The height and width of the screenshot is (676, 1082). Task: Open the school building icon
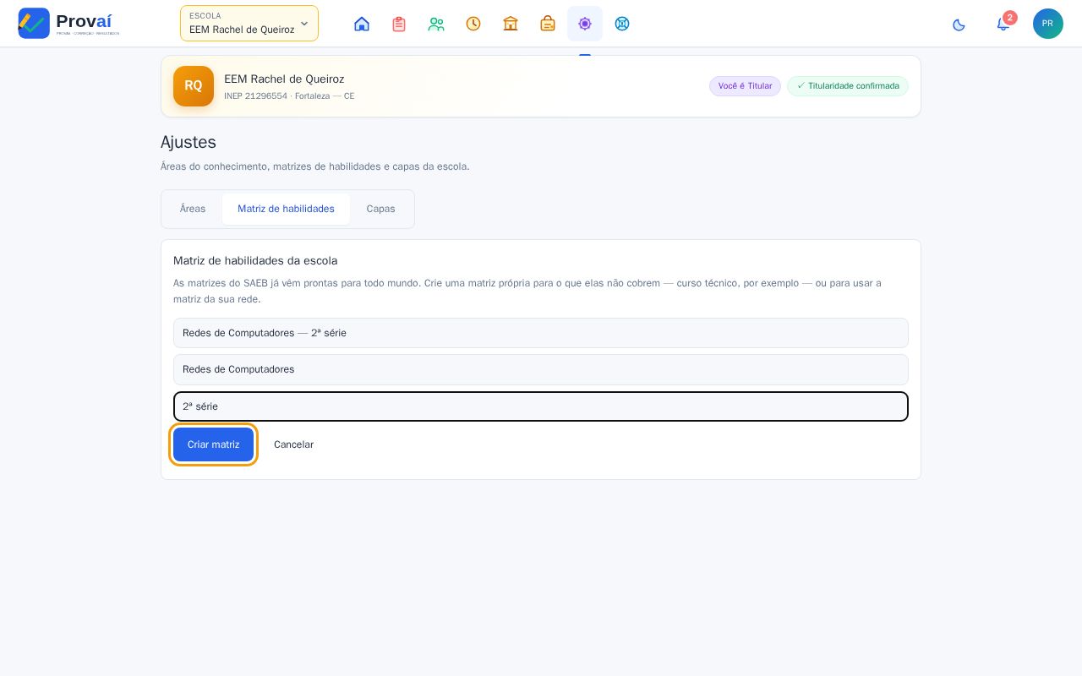[511, 24]
